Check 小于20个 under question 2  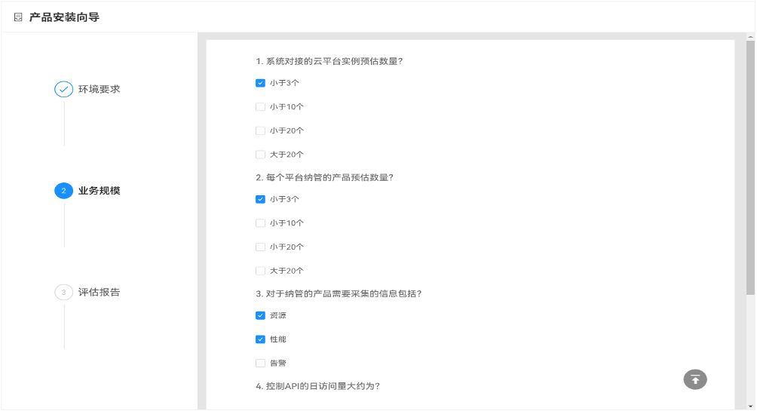[260, 247]
